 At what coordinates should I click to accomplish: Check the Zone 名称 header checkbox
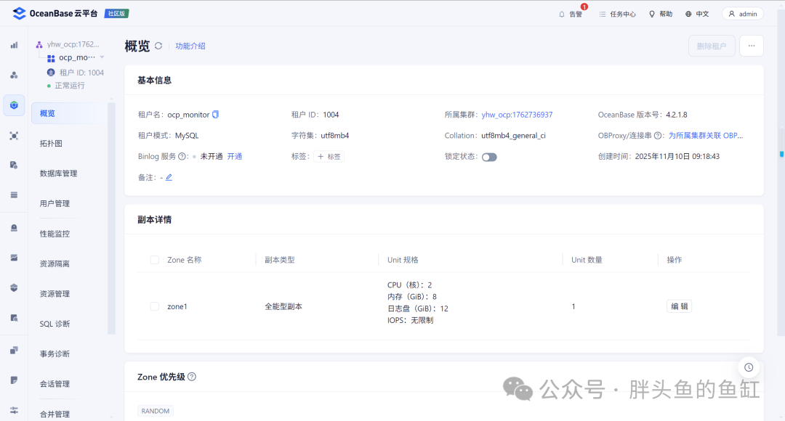point(155,260)
